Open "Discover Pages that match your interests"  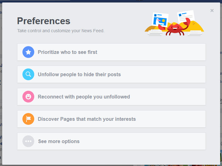pos(87,119)
